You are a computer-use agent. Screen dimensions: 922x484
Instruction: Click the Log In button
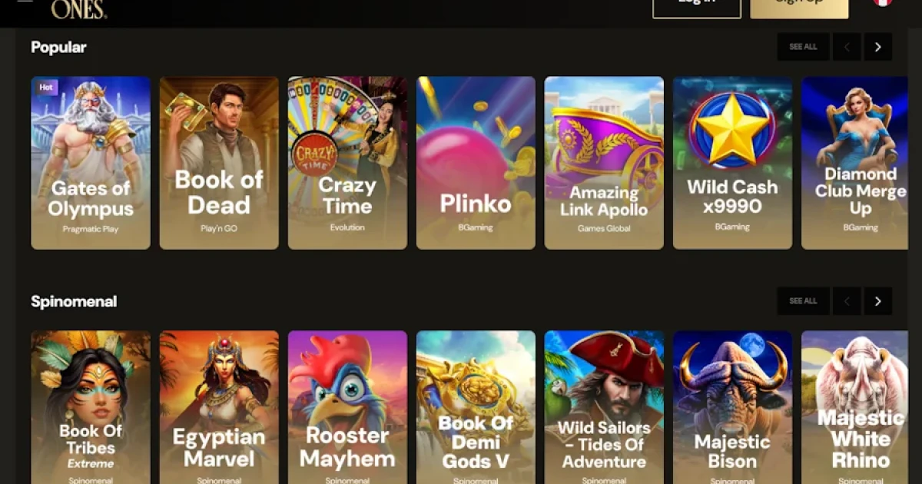point(697,8)
